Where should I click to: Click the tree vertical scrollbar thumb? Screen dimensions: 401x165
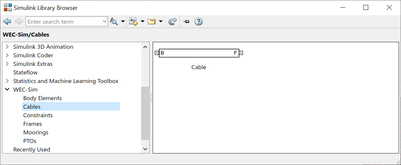point(145,113)
